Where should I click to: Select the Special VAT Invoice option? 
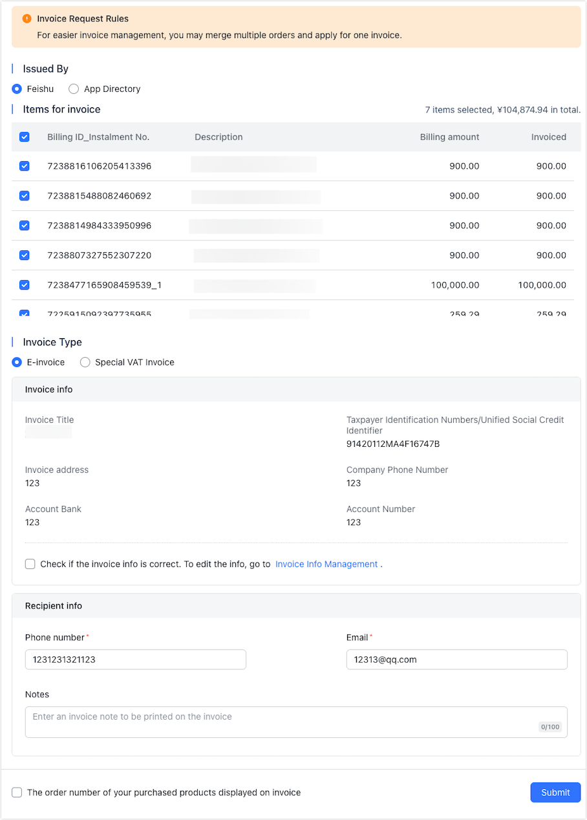tap(85, 362)
